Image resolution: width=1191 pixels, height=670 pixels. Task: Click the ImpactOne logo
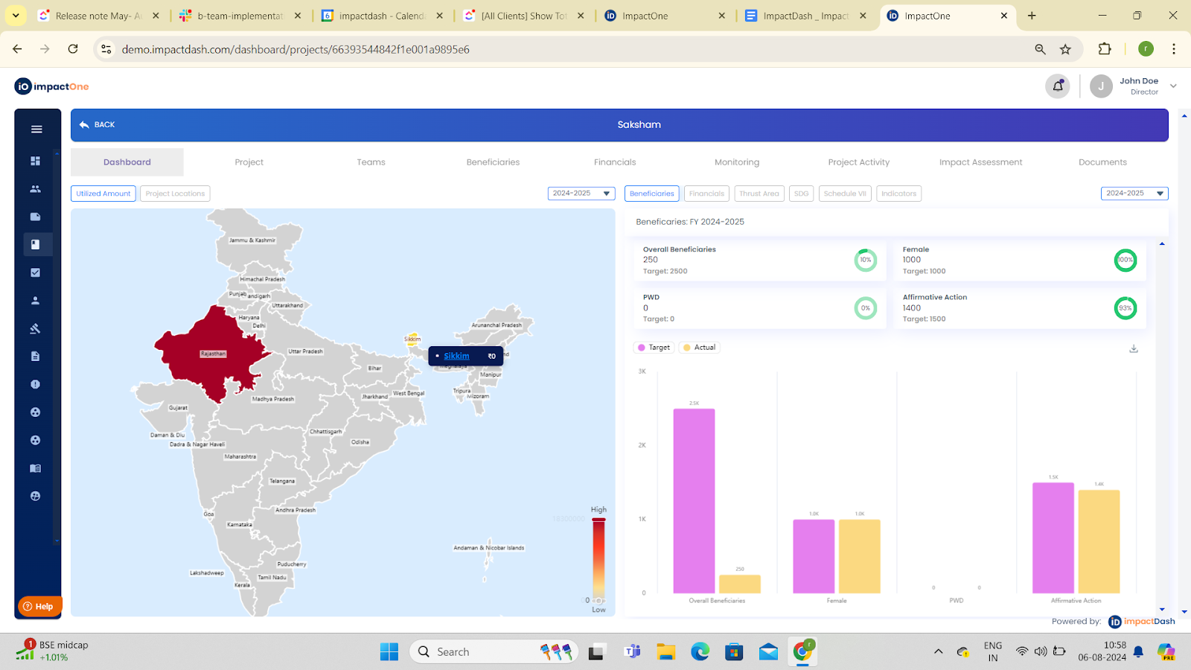pos(52,86)
